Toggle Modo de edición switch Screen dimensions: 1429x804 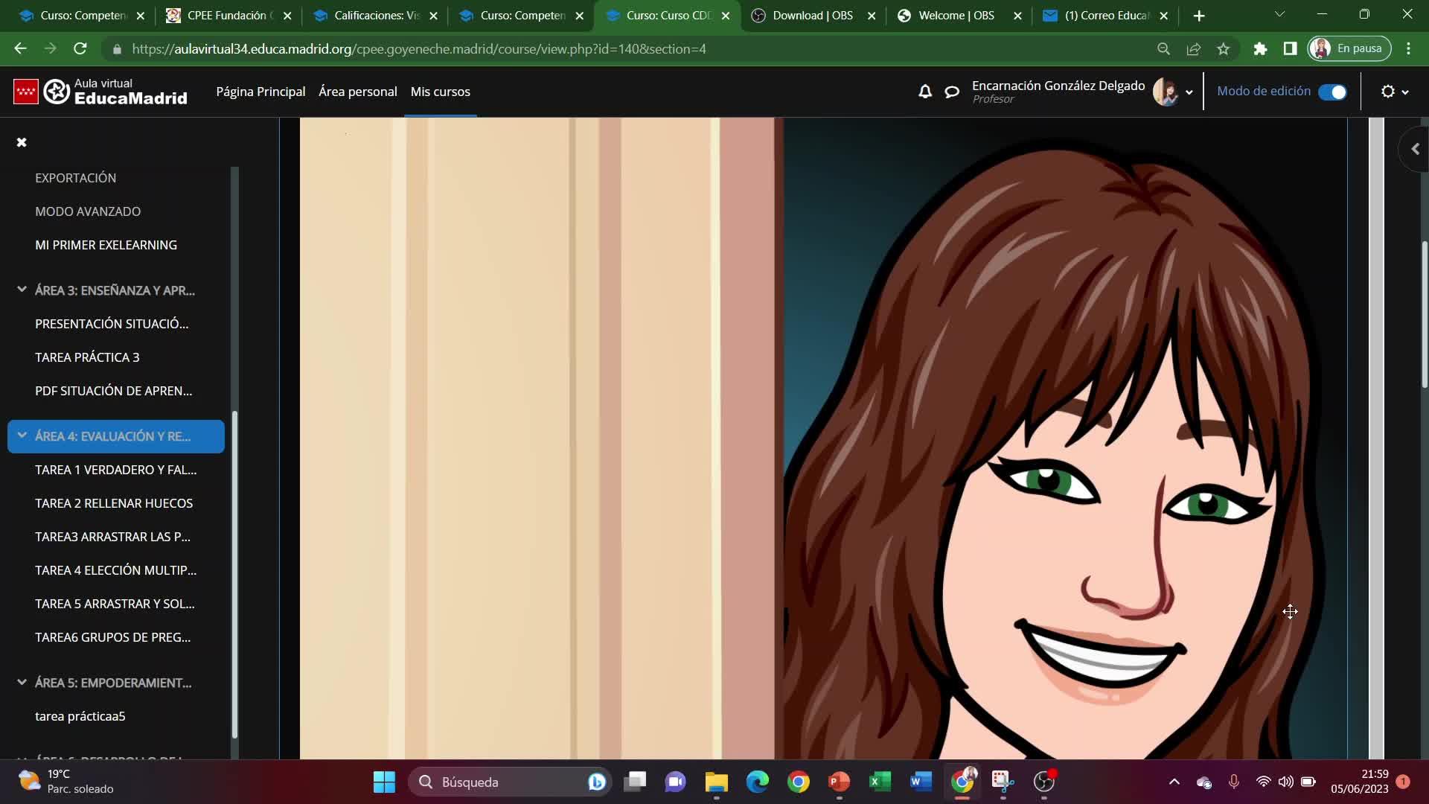(1332, 92)
